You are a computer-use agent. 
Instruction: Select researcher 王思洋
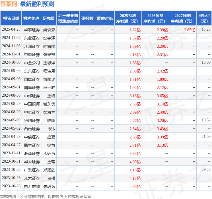click(49, 63)
